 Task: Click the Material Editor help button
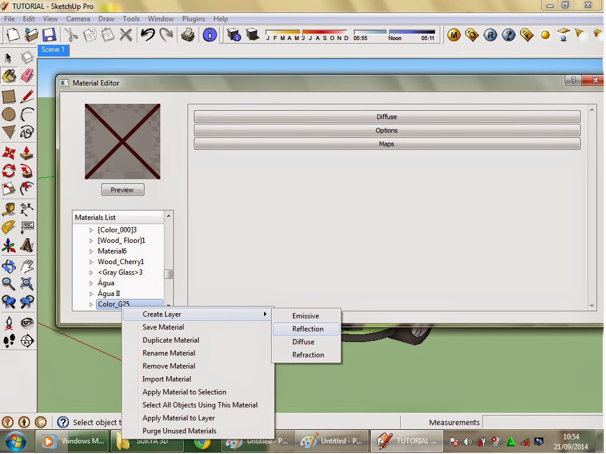(x=574, y=80)
